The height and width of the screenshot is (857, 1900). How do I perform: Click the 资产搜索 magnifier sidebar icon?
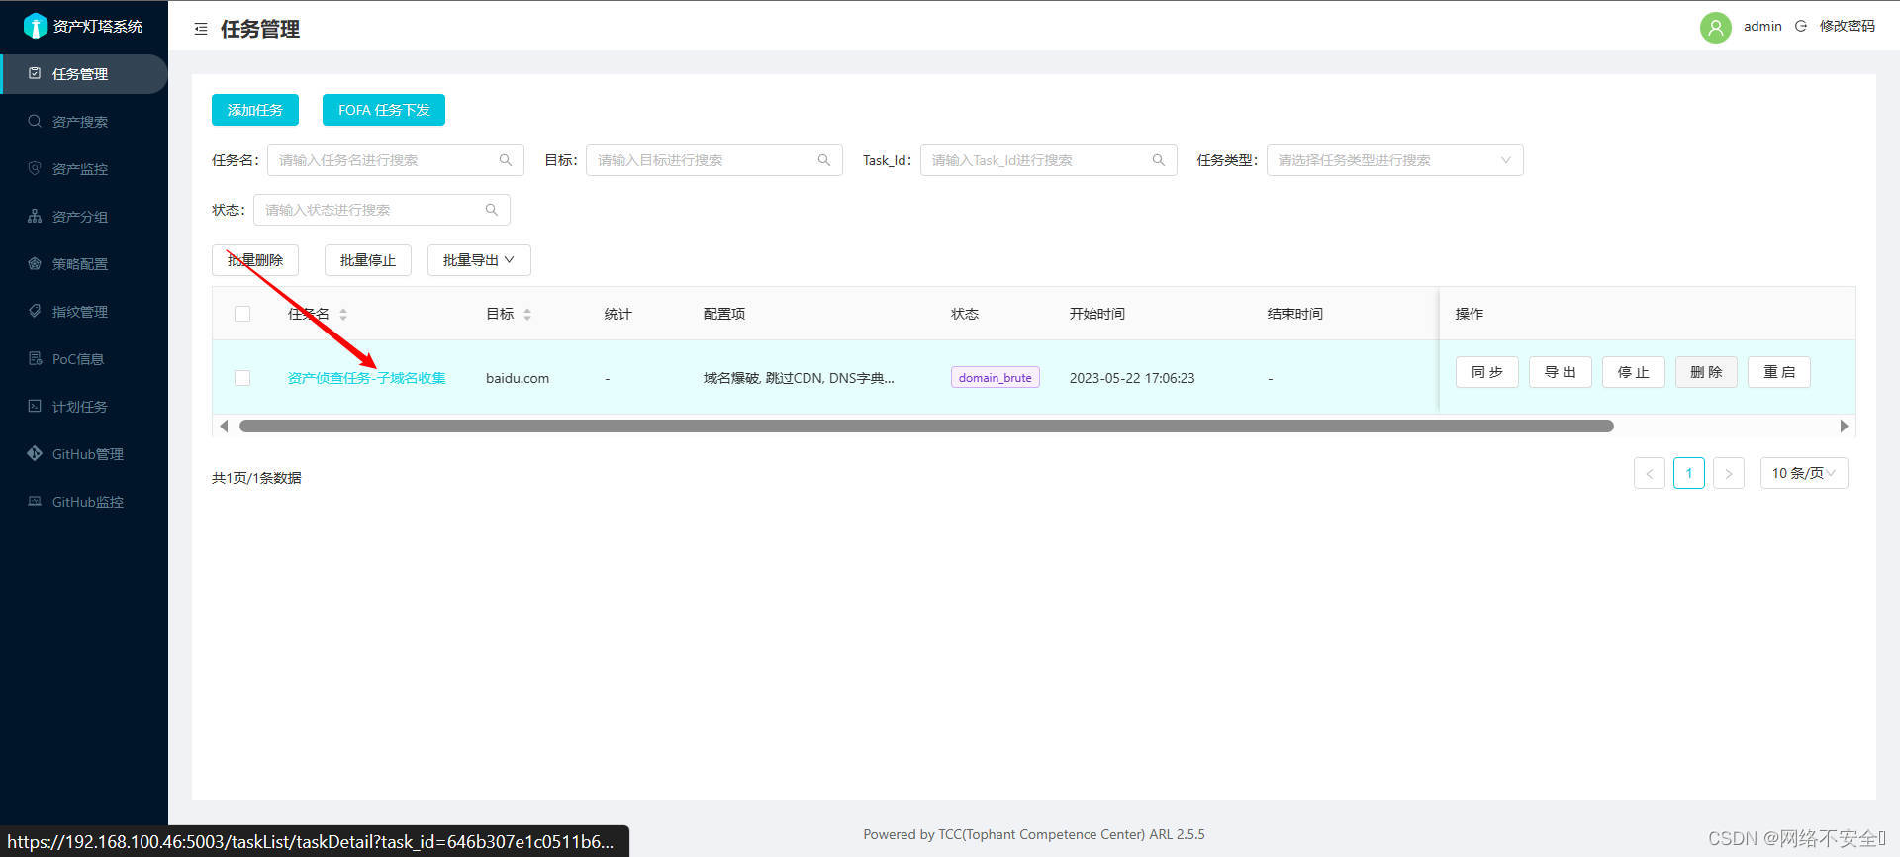point(35,121)
